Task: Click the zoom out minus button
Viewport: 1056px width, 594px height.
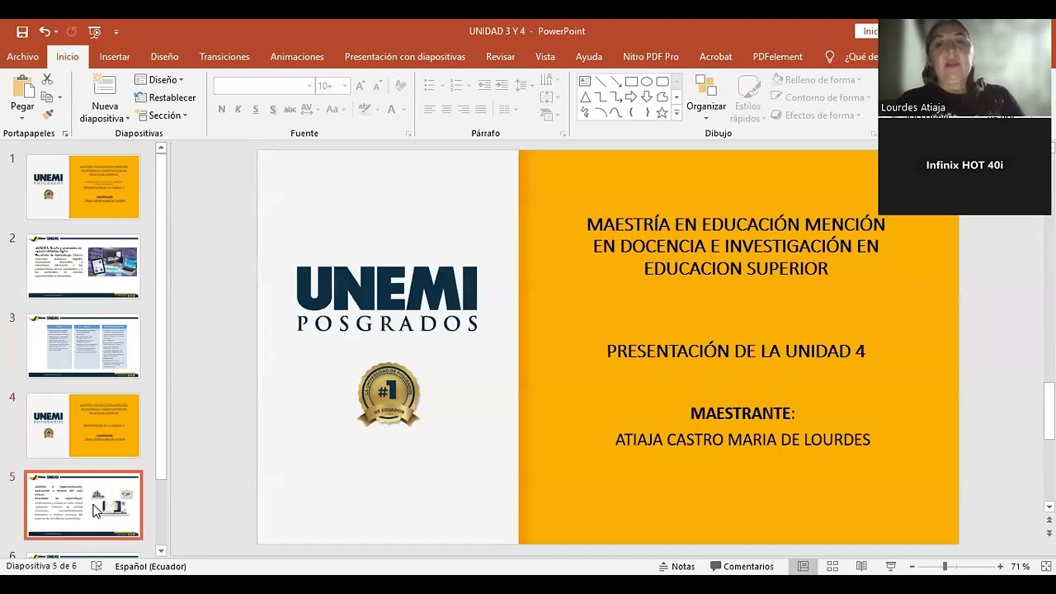Action: tap(912, 567)
